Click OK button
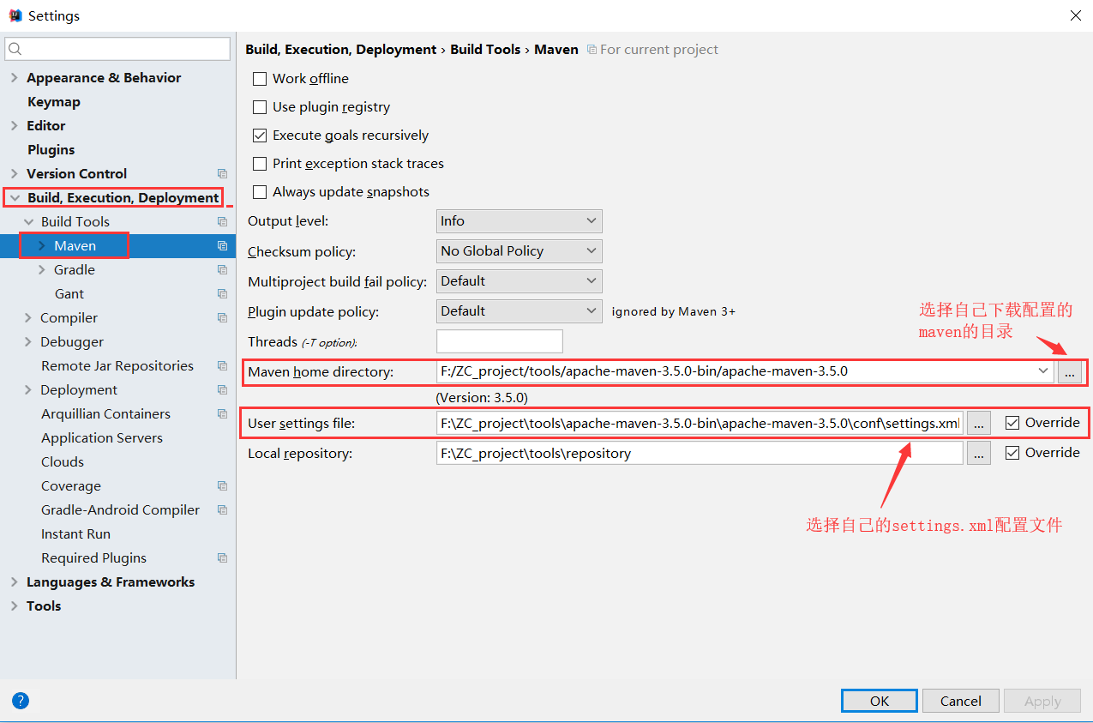This screenshot has height=723, width=1093. pos(880,701)
